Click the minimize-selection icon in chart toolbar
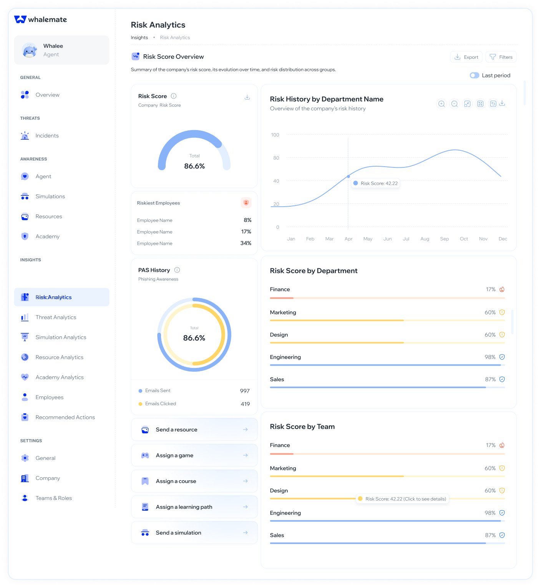The image size is (541, 588). coord(467,104)
